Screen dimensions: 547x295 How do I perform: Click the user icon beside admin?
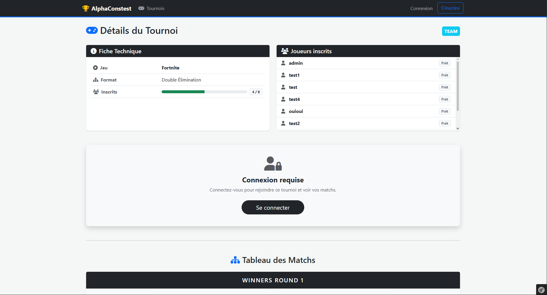pyautogui.click(x=283, y=63)
